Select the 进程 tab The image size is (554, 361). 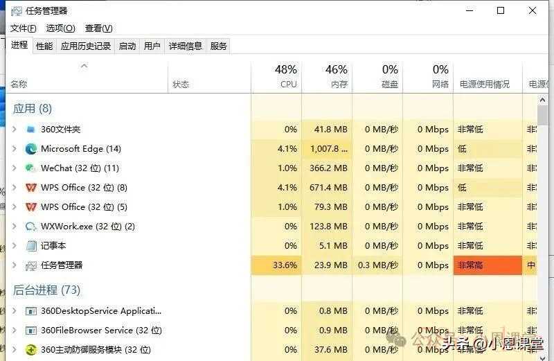point(19,45)
